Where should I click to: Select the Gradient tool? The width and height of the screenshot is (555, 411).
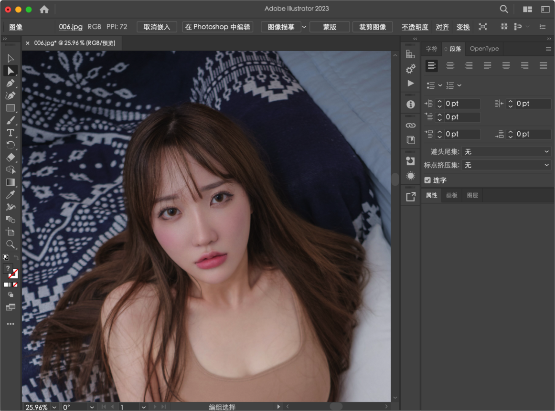point(11,182)
